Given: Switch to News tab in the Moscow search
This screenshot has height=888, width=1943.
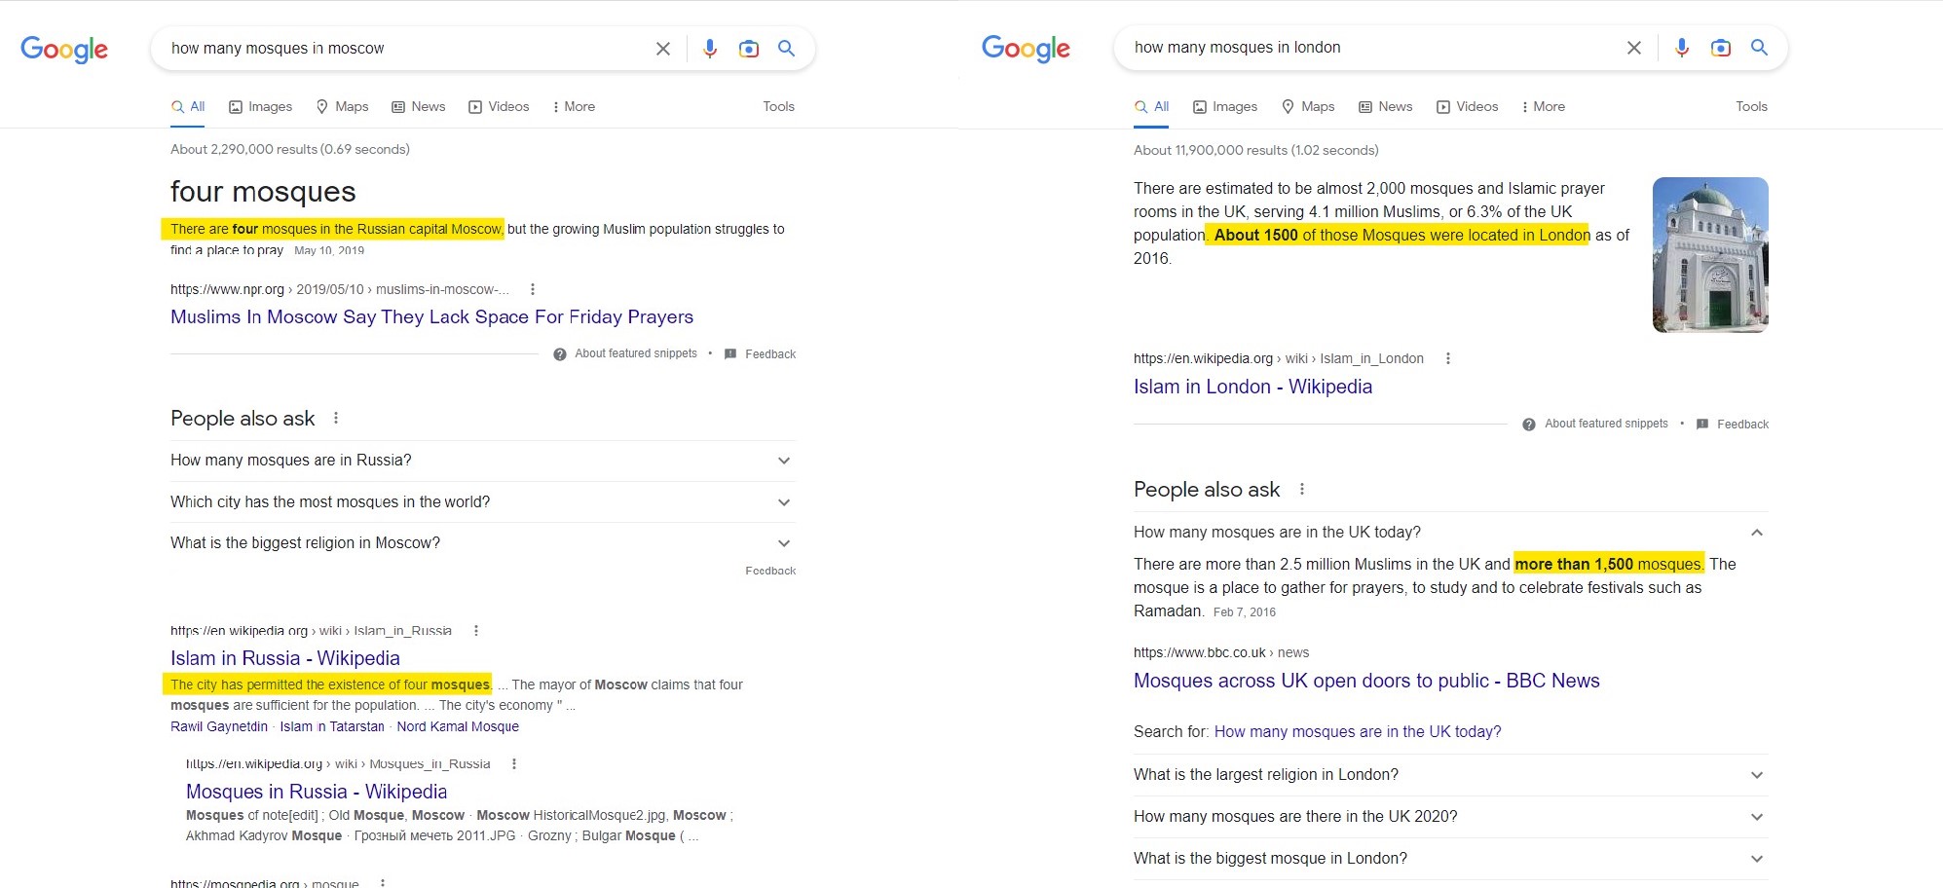Looking at the screenshot, I should tap(418, 107).
